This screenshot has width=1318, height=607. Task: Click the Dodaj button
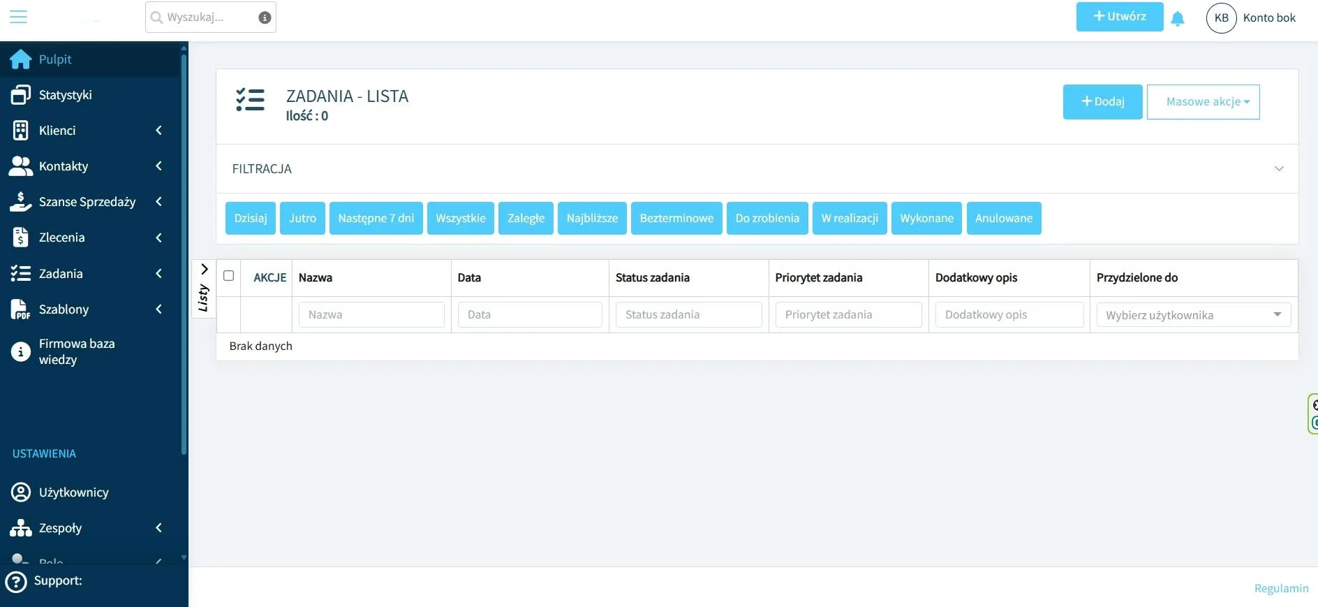(x=1102, y=102)
